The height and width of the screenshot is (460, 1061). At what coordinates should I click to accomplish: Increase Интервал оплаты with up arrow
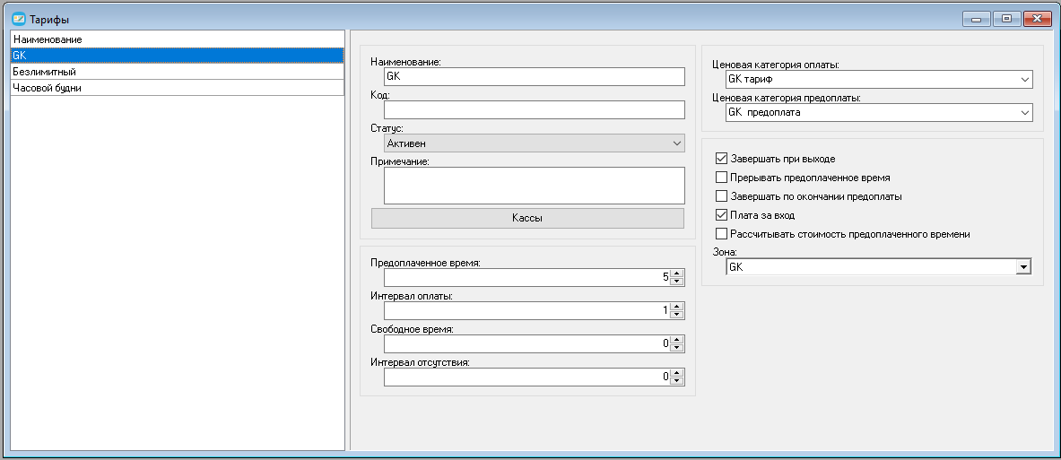[676, 307]
